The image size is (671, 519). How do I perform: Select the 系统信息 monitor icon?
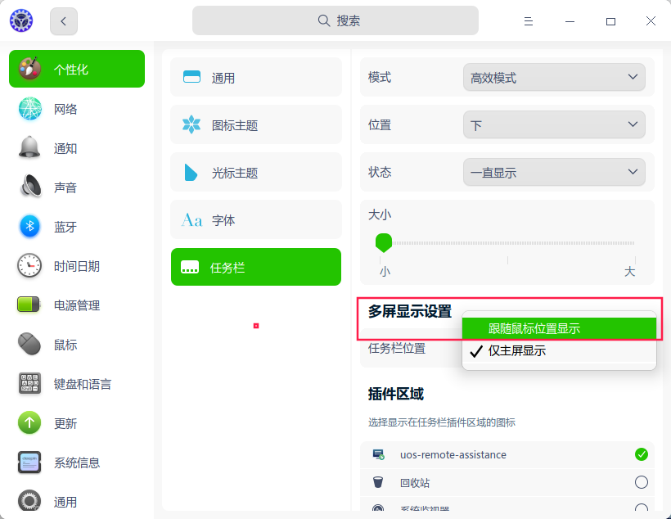pyautogui.click(x=29, y=462)
